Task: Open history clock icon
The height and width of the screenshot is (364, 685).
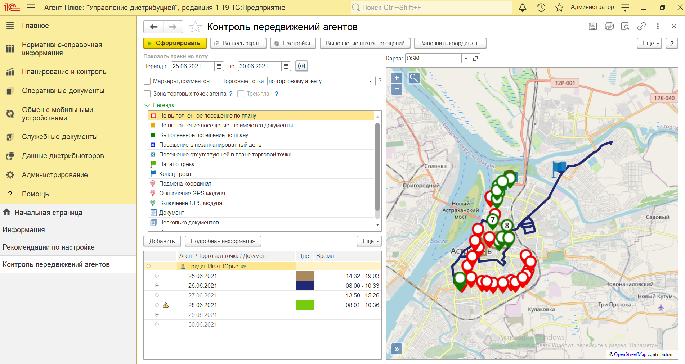Action: [x=541, y=8]
